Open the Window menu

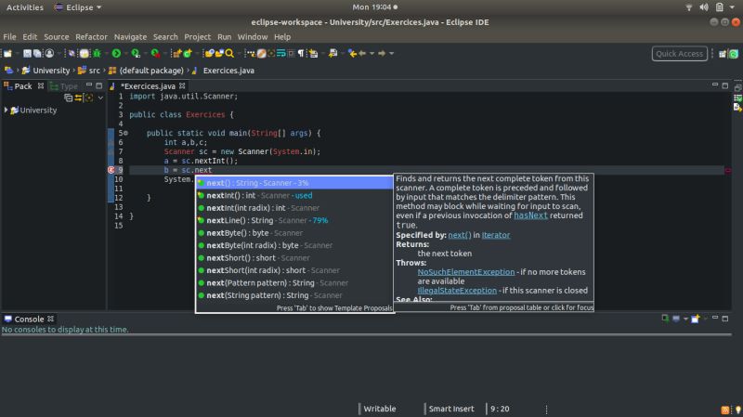[x=252, y=36]
